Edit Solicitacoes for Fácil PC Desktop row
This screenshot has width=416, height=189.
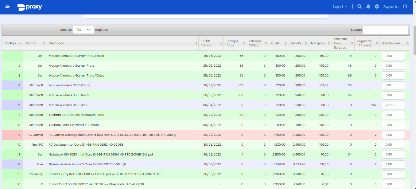(393, 145)
